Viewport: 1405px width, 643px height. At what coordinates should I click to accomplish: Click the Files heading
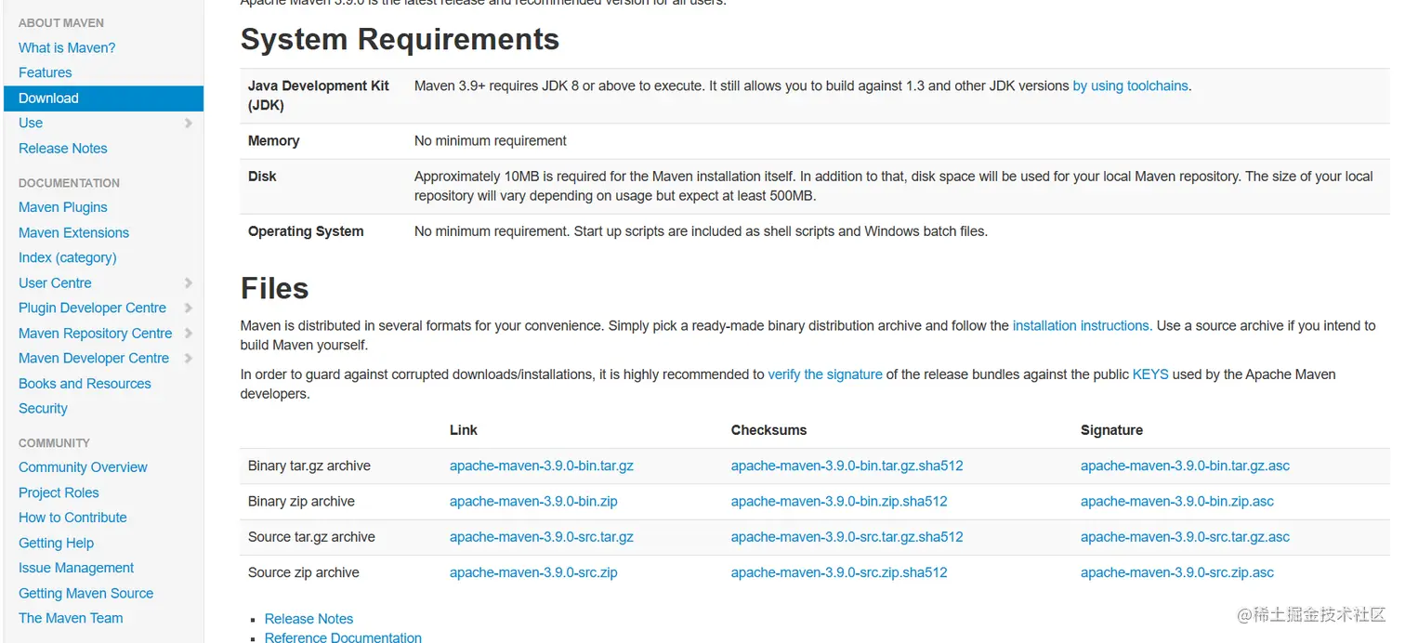pyautogui.click(x=274, y=288)
